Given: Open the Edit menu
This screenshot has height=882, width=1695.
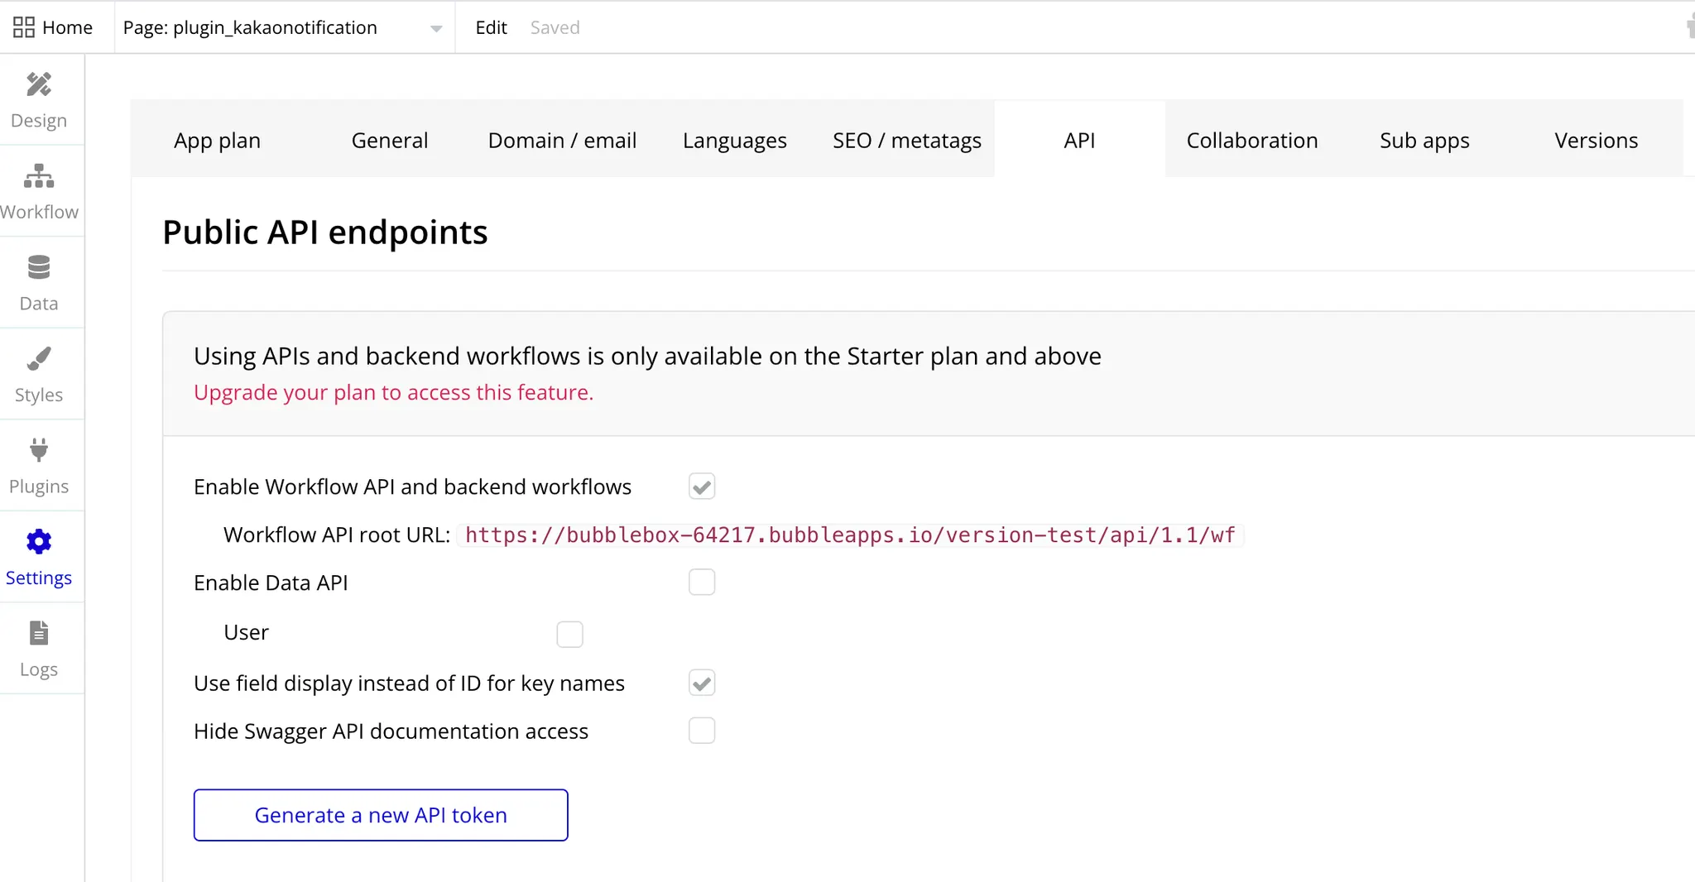Looking at the screenshot, I should coord(491,27).
